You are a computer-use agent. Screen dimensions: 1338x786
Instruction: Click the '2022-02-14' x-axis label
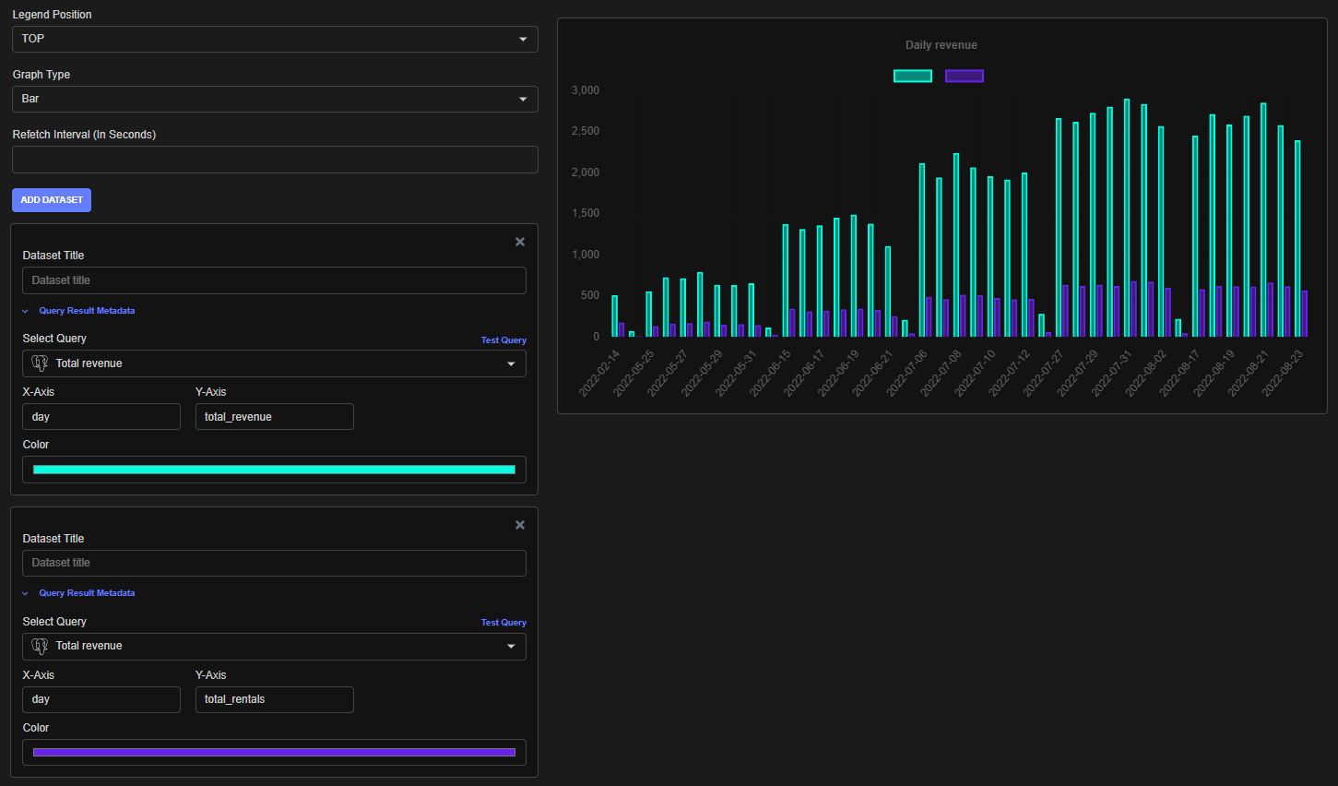click(600, 374)
